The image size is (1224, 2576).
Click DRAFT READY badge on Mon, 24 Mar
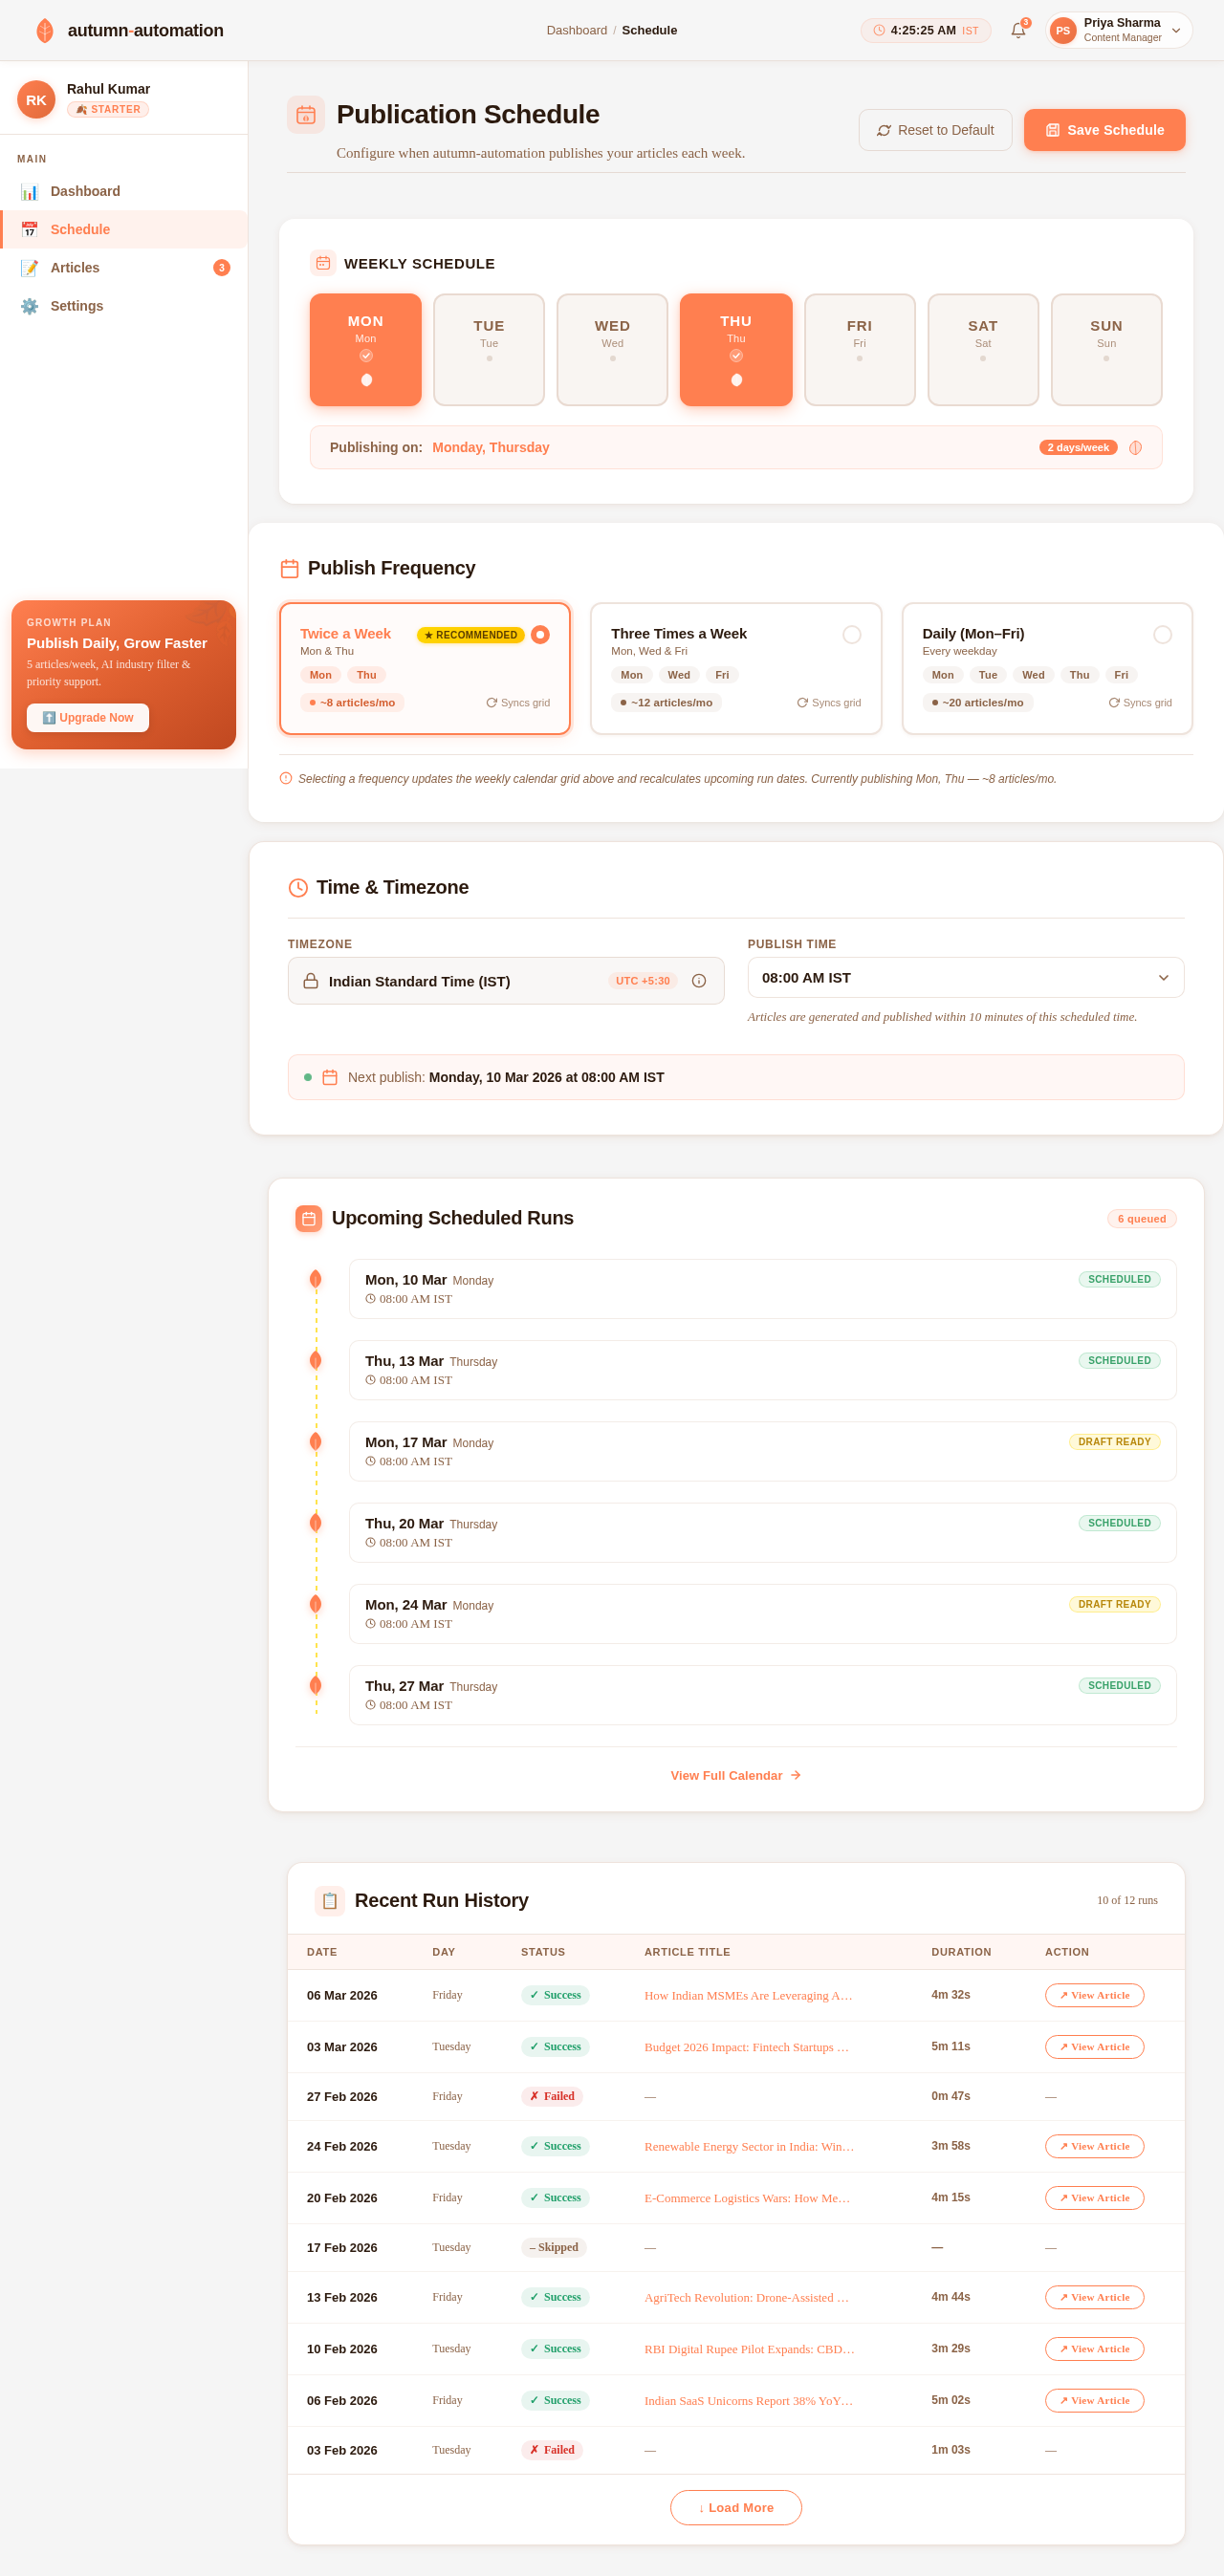[x=1114, y=1604]
